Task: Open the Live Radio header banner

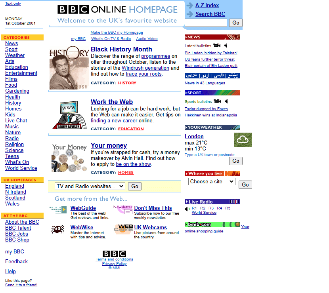Action: click(x=212, y=202)
